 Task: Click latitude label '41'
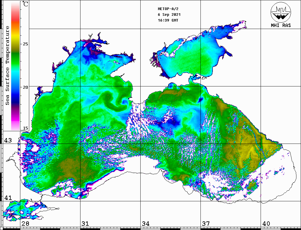(8, 198)
